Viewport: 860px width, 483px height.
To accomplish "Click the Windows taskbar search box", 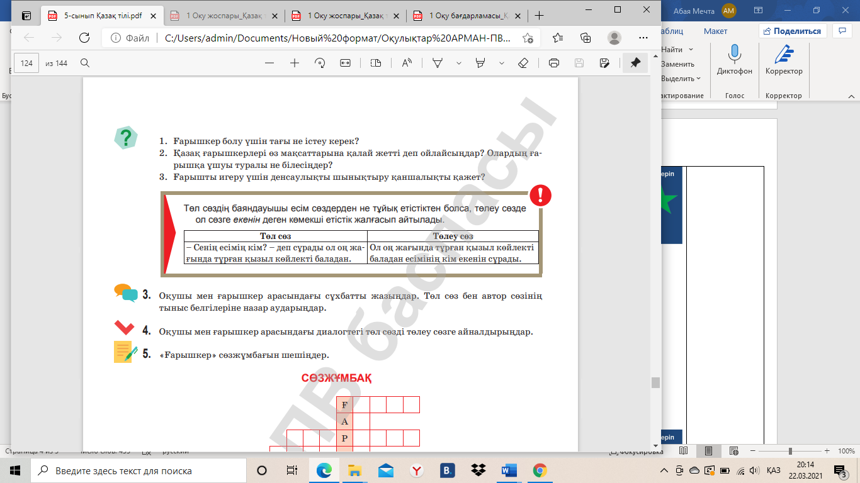I will click(139, 470).
